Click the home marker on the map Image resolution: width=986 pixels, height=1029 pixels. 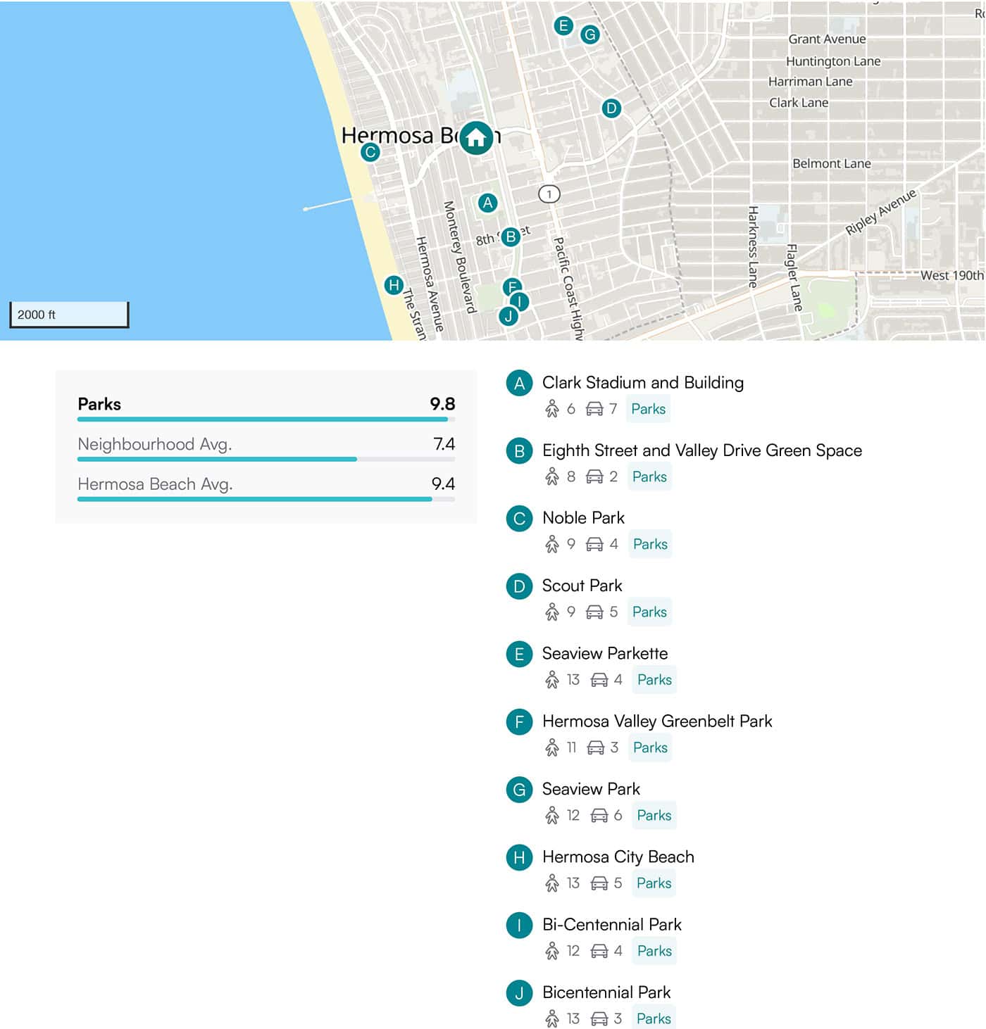(x=476, y=138)
